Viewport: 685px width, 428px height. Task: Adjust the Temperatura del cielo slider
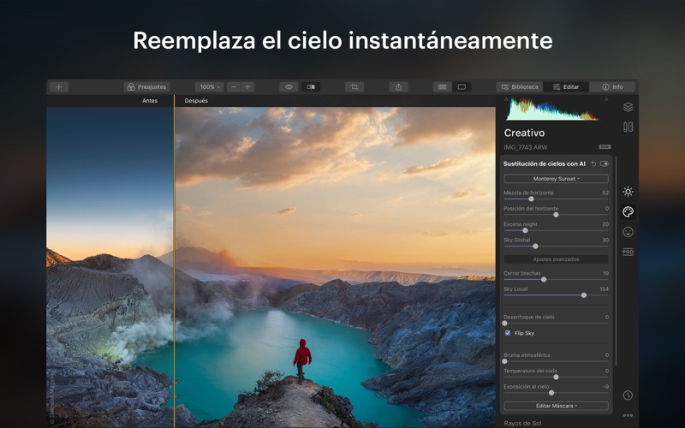pos(556,377)
